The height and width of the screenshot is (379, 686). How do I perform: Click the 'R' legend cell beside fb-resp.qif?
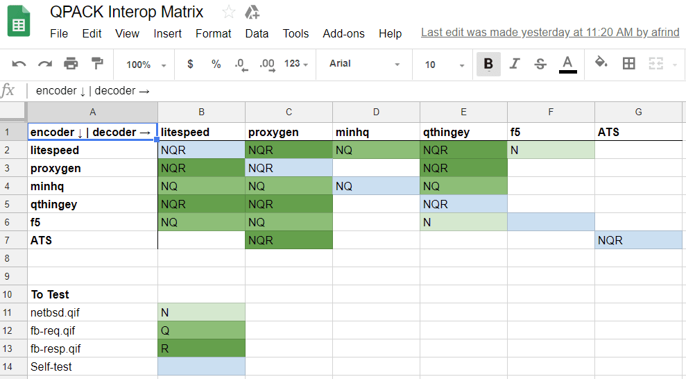(202, 348)
